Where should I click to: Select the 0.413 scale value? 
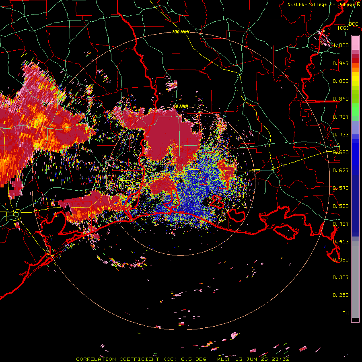point(341,242)
